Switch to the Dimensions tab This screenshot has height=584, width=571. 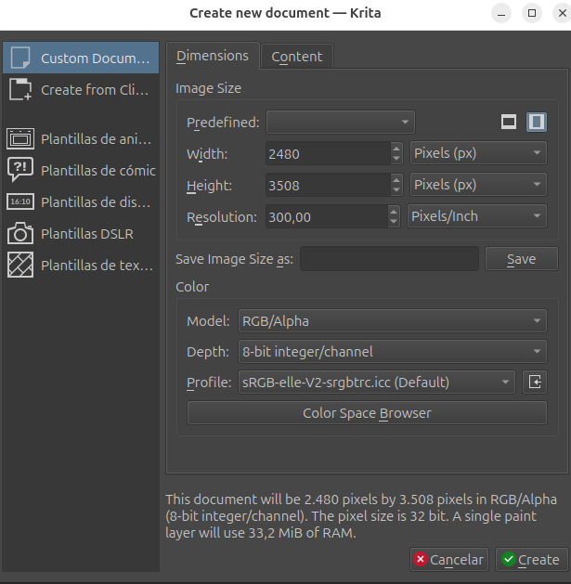point(213,56)
